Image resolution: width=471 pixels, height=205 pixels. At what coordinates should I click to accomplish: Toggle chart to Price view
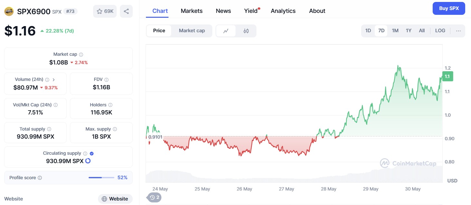[x=159, y=31]
